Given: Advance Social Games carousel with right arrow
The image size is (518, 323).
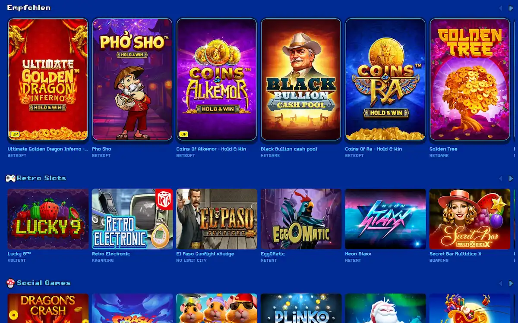Looking at the screenshot, I should [x=511, y=283].
